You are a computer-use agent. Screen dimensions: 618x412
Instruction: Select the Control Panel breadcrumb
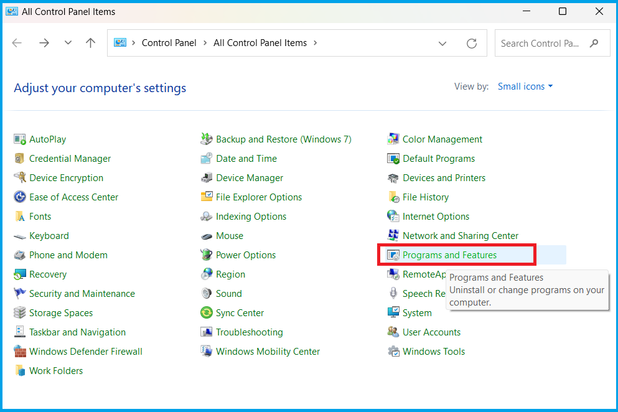[169, 43]
